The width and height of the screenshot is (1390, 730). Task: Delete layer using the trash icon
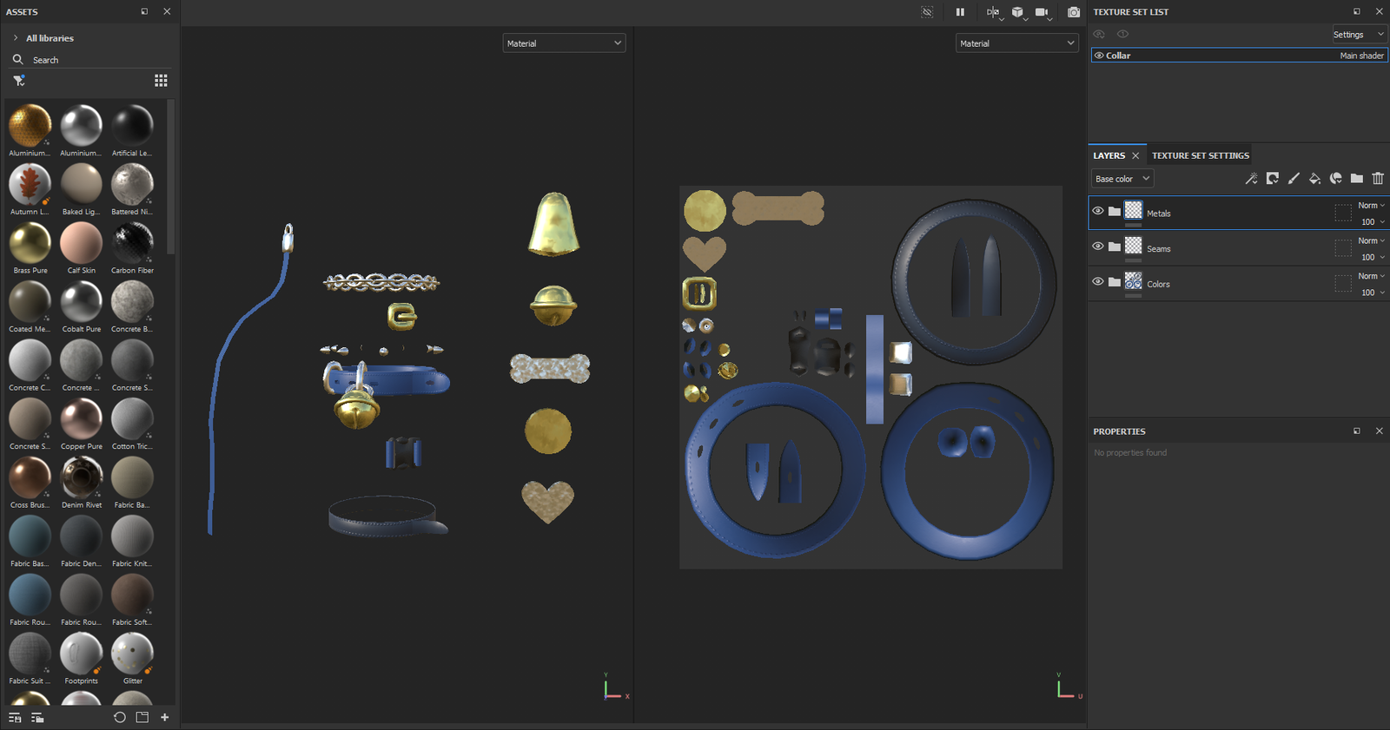1378,179
